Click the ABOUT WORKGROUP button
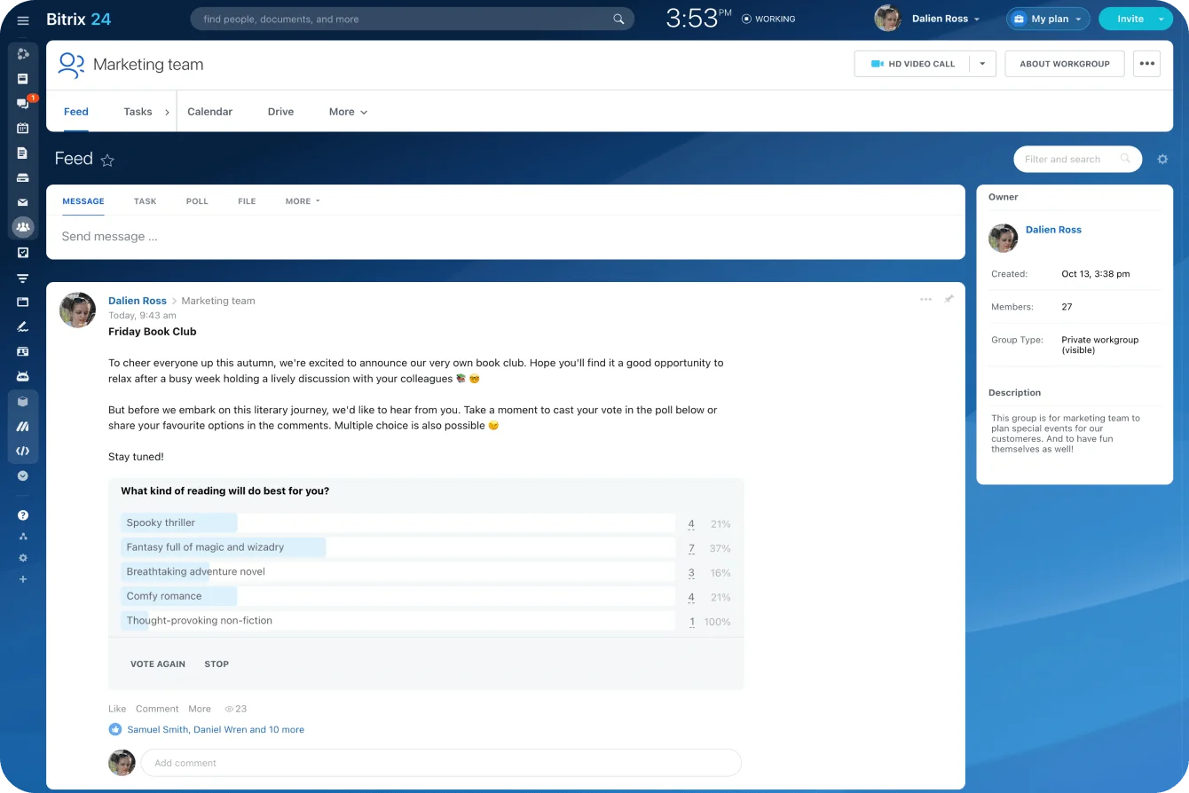 pyautogui.click(x=1064, y=64)
